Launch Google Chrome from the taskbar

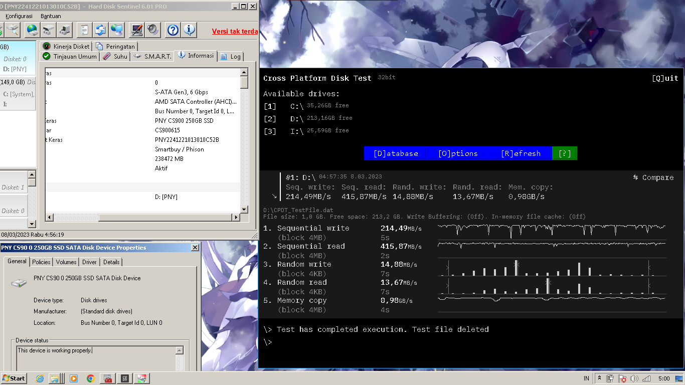tap(91, 378)
